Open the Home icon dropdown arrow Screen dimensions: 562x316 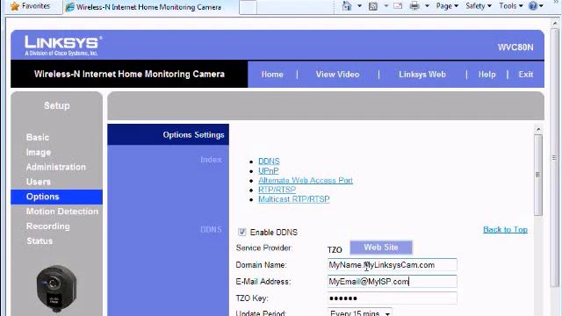point(359,6)
